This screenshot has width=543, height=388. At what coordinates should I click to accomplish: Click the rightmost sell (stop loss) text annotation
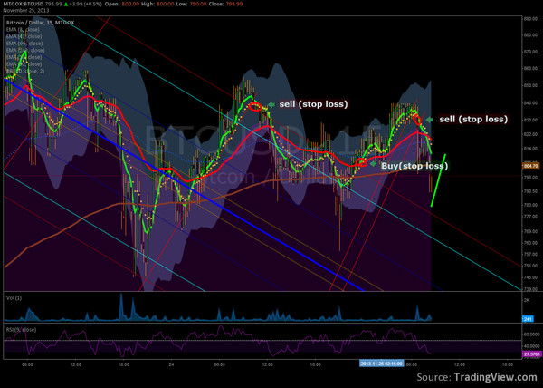472,119
